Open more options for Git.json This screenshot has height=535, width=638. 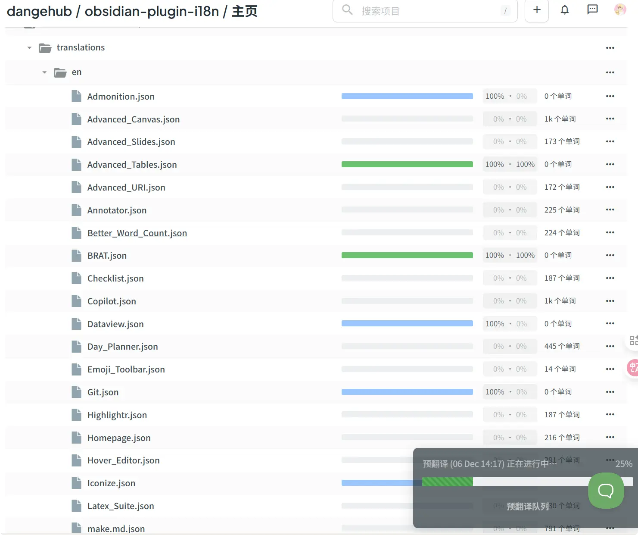click(610, 392)
